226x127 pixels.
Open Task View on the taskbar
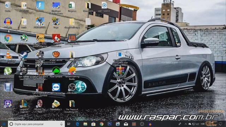[69, 124]
